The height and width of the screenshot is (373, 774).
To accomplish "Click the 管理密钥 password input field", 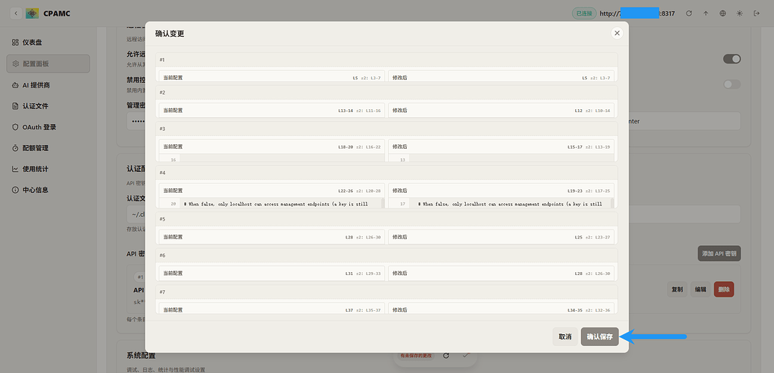I will (136, 121).
